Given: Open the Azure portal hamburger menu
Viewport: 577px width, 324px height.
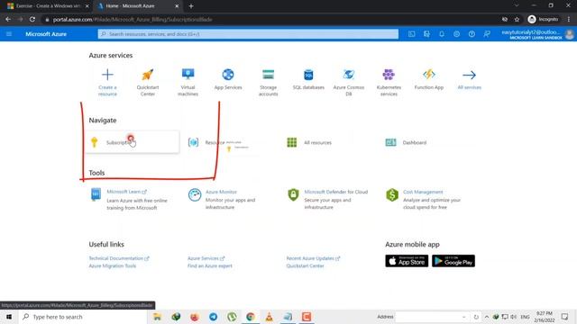Looking at the screenshot, I should pos(9,34).
